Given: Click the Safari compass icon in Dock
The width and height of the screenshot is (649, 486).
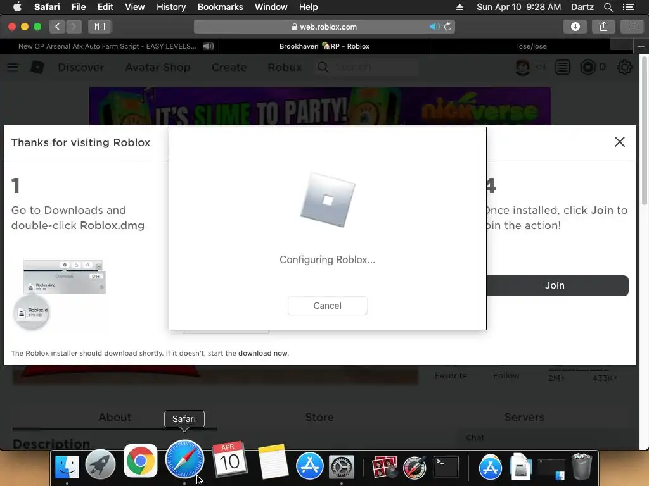Looking at the screenshot, I should [x=184, y=459].
